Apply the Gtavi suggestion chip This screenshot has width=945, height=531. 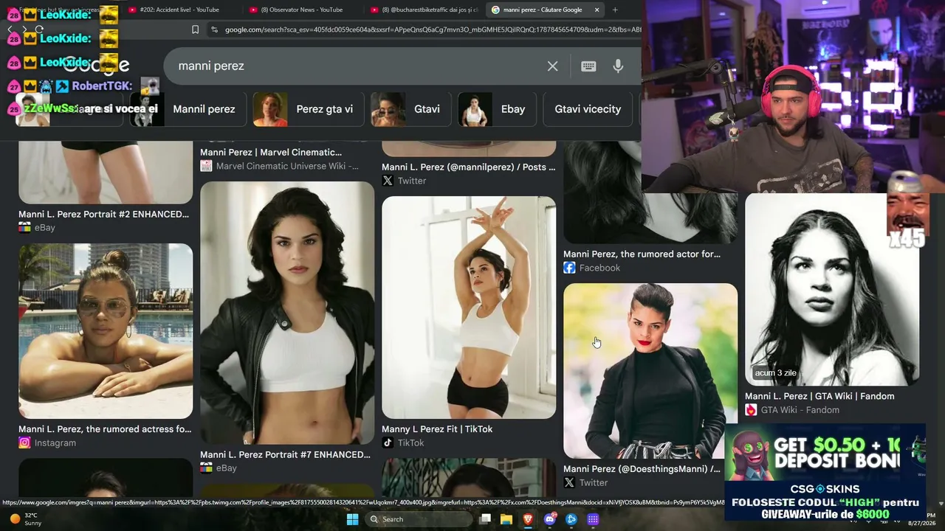click(410, 109)
